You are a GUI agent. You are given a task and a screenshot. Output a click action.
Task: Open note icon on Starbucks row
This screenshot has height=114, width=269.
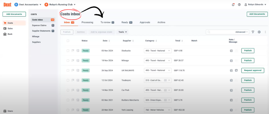tap(231, 50)
